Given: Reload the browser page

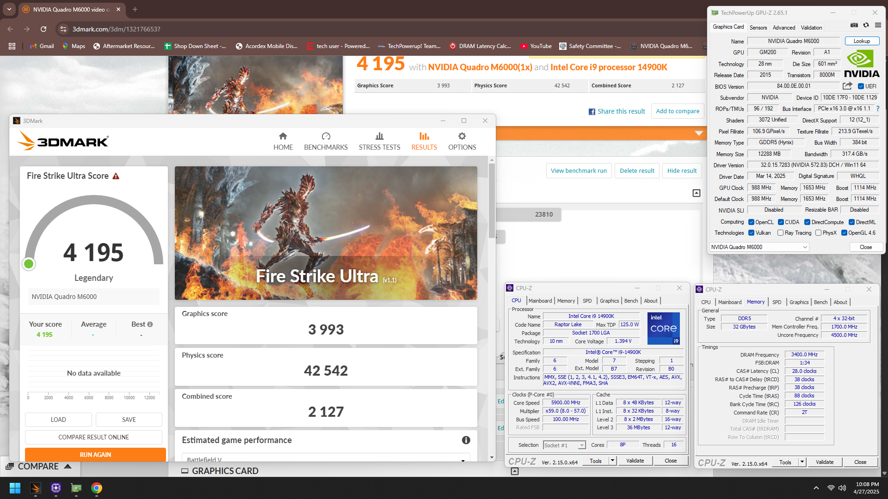Looking at the screenshot, I should (43, 29).
